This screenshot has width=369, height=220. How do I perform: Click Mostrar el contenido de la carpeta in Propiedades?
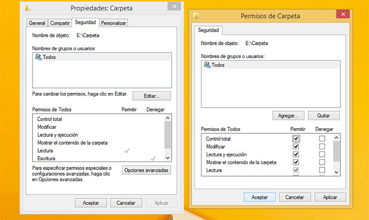click(x=72, y=143)
